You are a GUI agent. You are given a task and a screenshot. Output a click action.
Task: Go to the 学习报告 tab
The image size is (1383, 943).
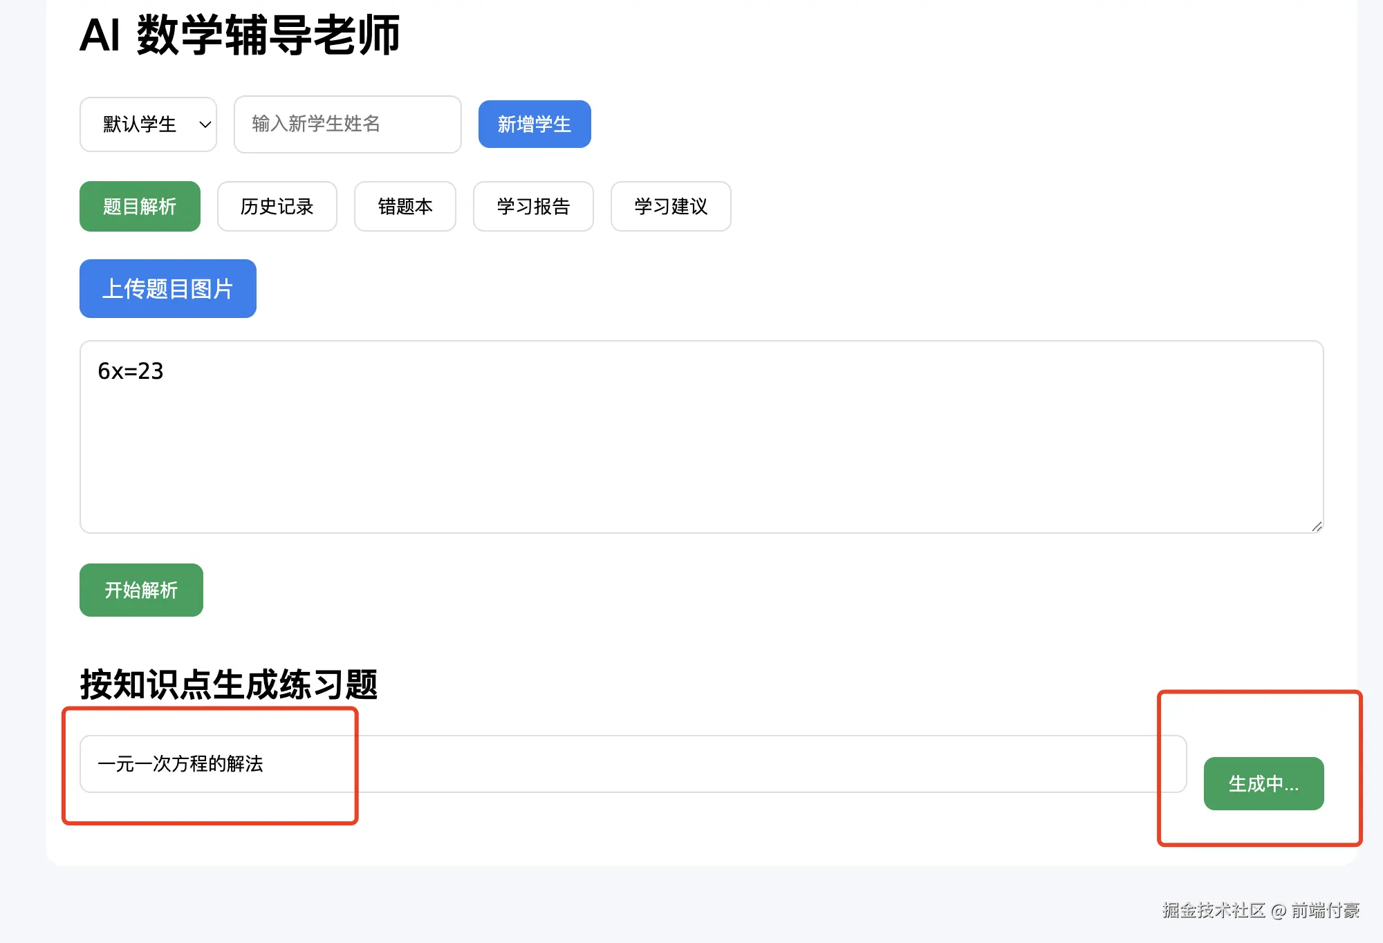tap(532, 207)
